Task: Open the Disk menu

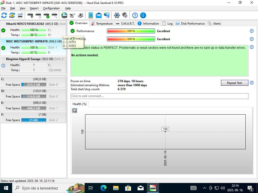Action: coord(13,8)
